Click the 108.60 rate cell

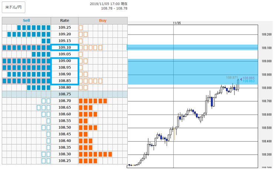coord(65,114)
